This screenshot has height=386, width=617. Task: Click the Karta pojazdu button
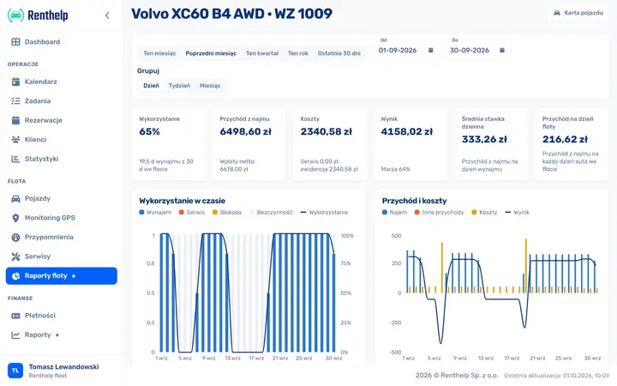[x=578, y=13]
